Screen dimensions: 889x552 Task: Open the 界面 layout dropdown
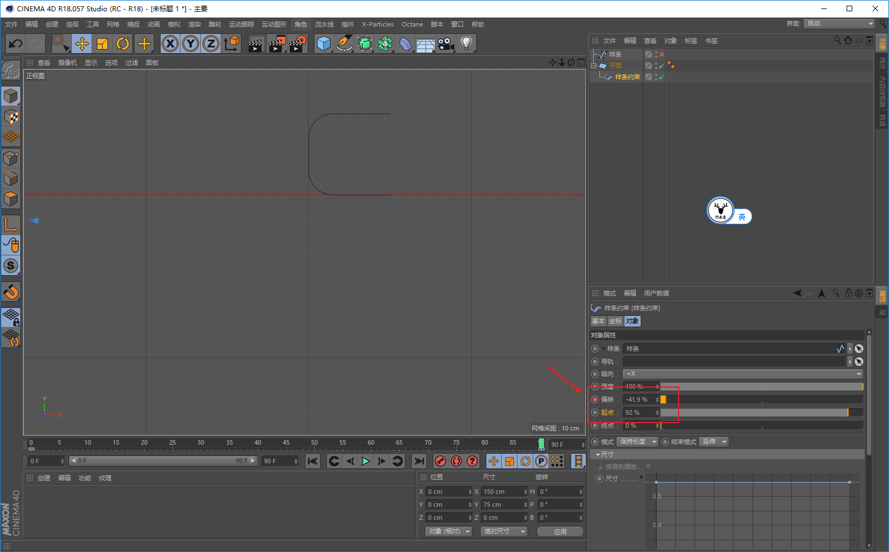click(x=840, y=23)
